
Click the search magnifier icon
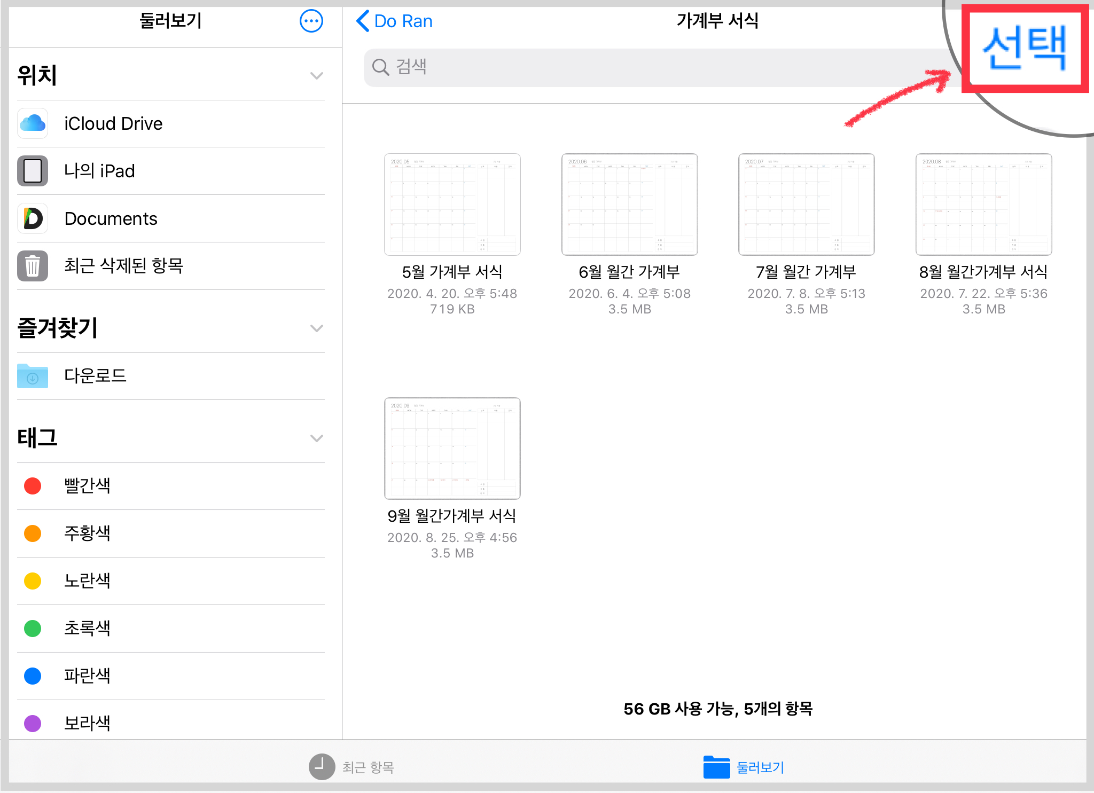[x=380, y=67]
